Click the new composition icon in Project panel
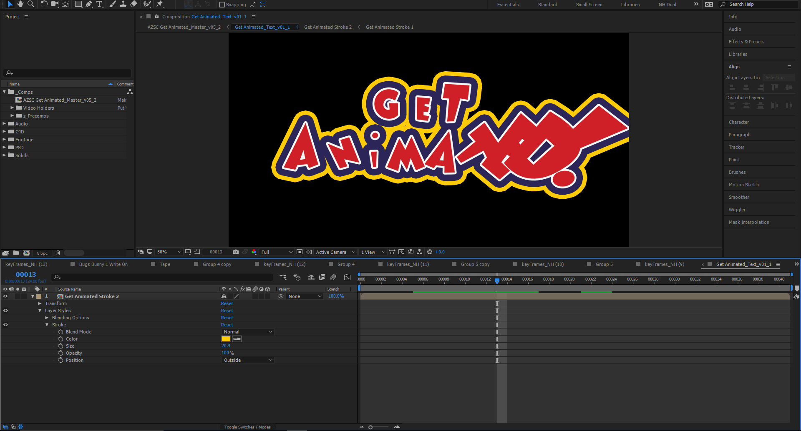 click(x=26, y=253)
